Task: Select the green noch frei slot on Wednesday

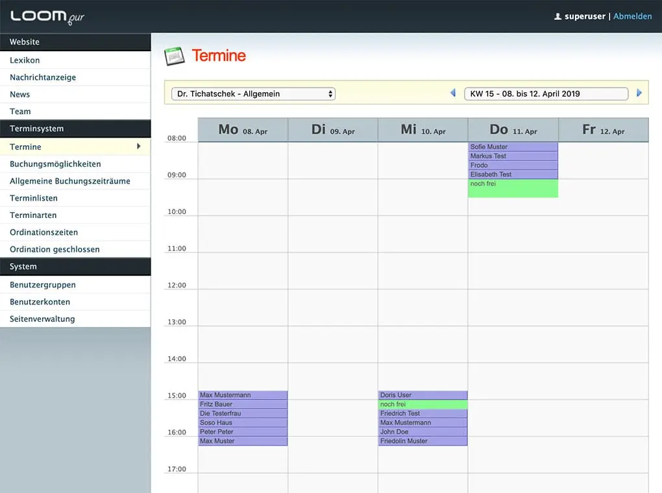Action: (423, 404)
